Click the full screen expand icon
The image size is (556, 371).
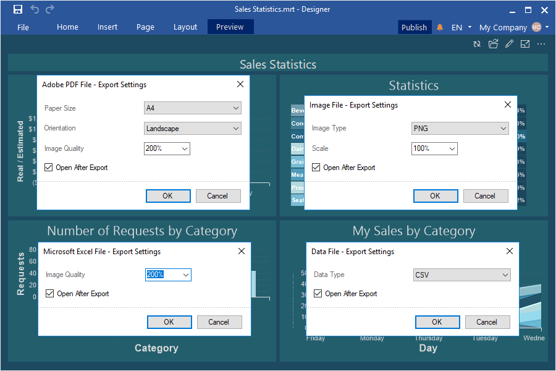click(x=525, y=44)
